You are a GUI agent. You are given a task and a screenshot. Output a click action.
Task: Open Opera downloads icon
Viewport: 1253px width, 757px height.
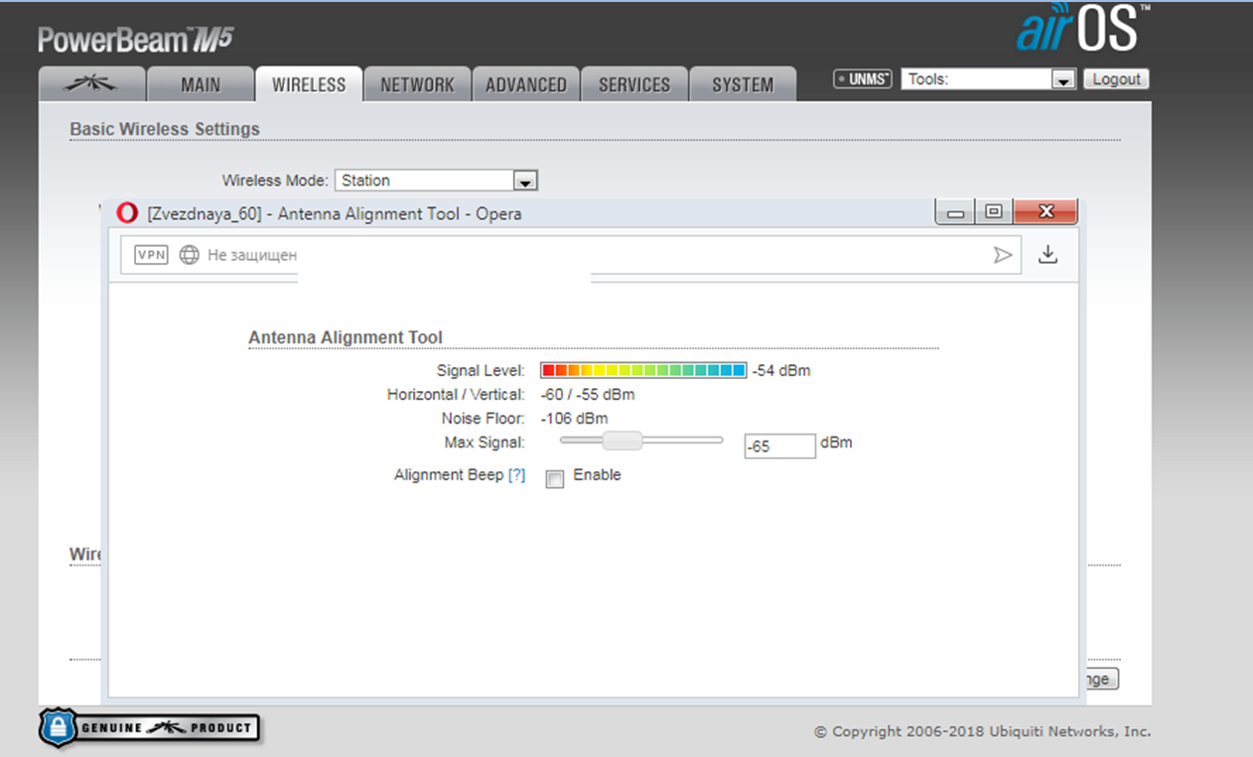click(x=1047, y=255)
